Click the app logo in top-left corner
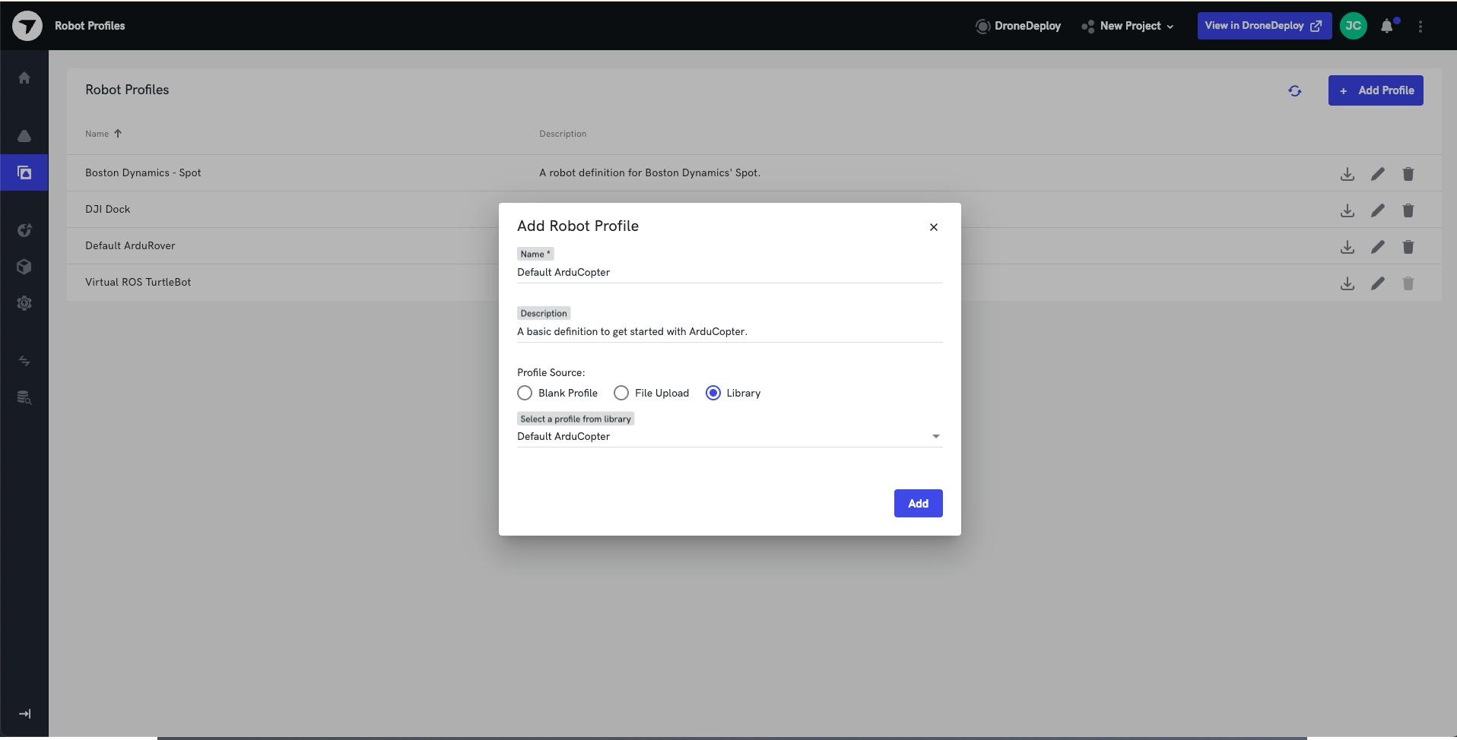The image size is (1457, 740). coord(27,26)
